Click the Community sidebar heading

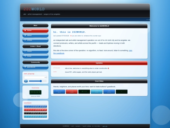pyautogui.click(x=36, y=62)
